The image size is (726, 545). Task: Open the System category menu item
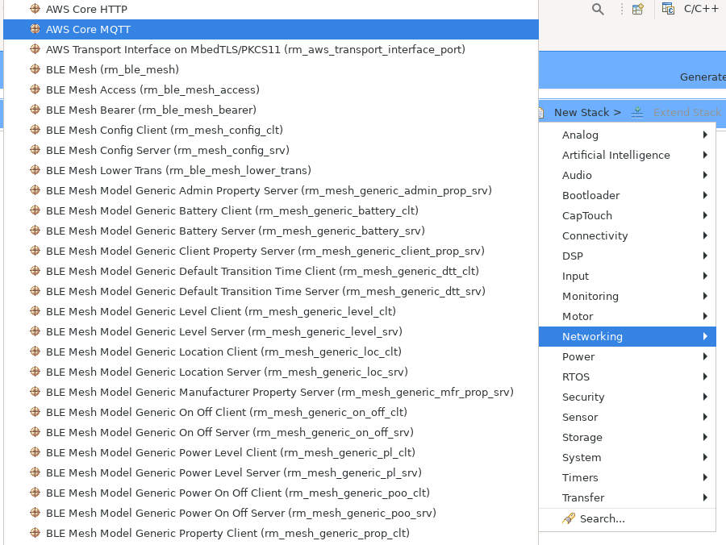click(x=628, y=458)
